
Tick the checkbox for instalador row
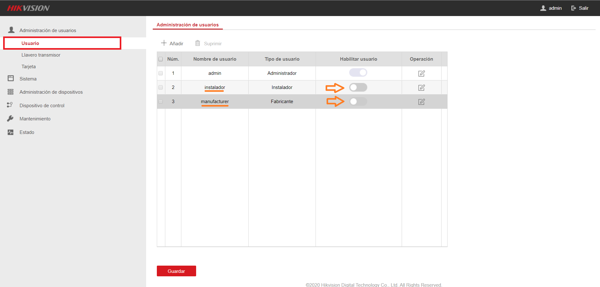point(161,87)
